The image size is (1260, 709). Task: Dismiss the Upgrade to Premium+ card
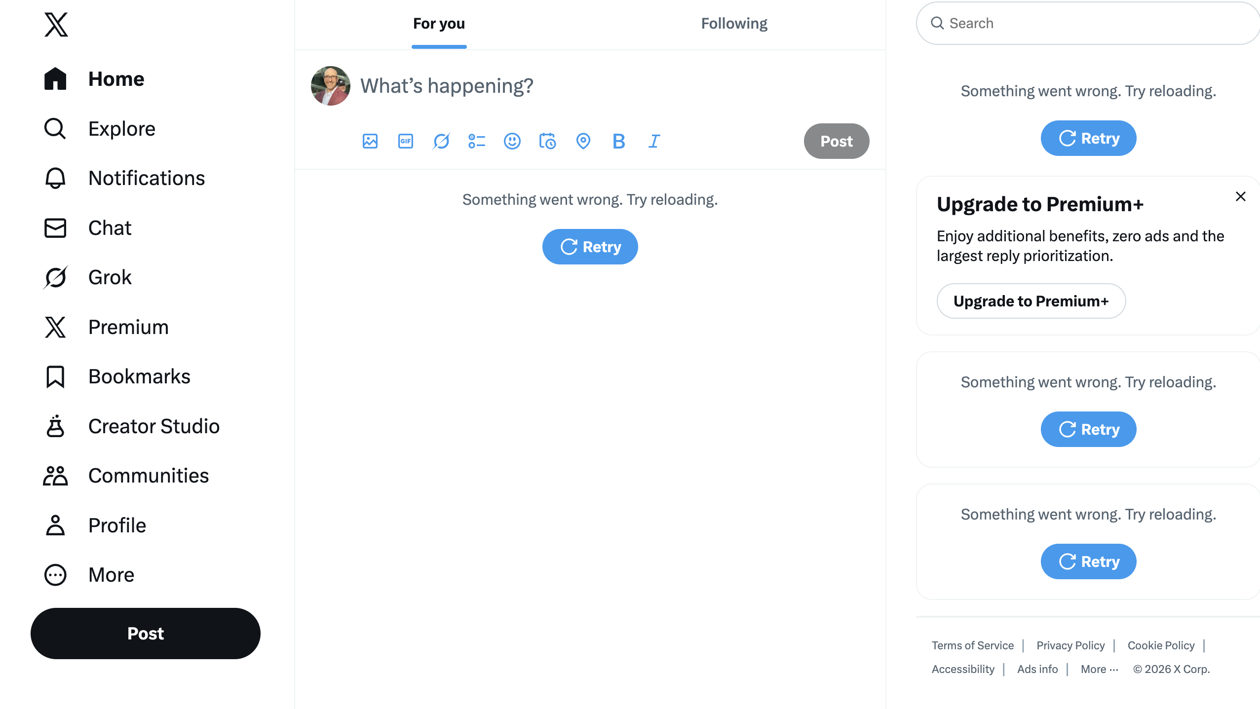(1241, 196)
